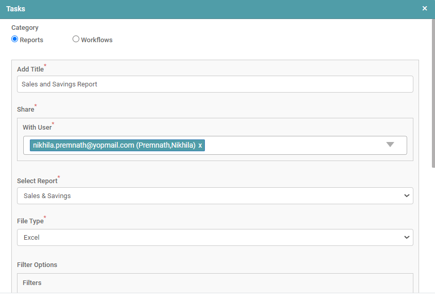Screen dimensions: 435x302
Task: Select the Workflows radio button
Action: (76, 39)
